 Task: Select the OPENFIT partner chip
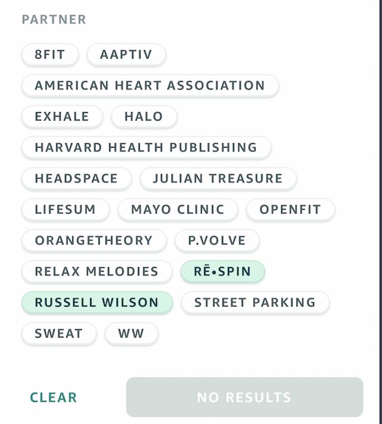(290, 210)
